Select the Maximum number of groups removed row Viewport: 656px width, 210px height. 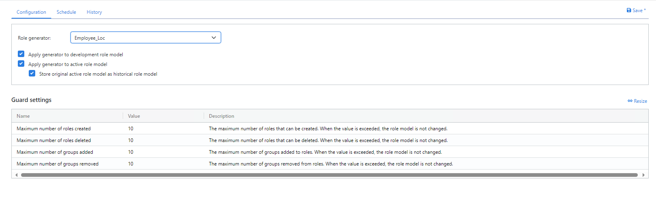[58, 164]
